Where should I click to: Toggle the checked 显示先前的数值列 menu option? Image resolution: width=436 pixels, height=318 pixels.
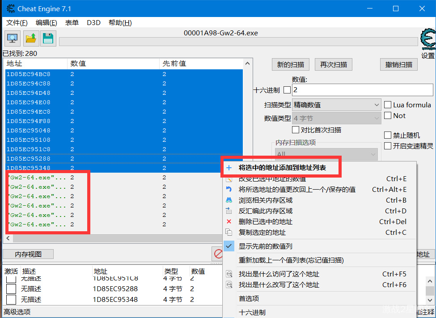(320, 246)
